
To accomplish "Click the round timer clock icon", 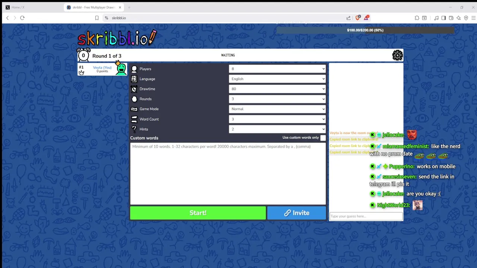I will (x=83, y=55).
